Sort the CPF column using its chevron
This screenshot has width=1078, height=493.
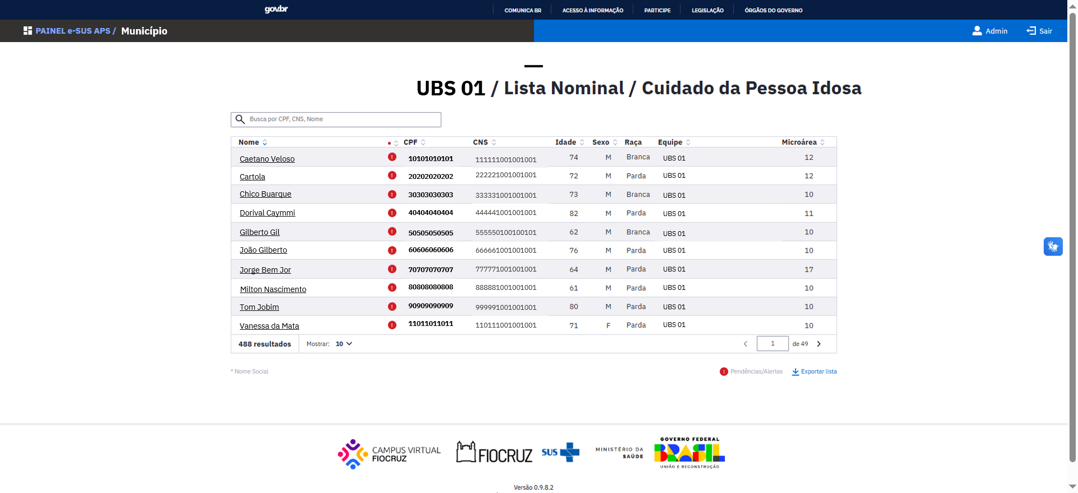tap(423, 142)
